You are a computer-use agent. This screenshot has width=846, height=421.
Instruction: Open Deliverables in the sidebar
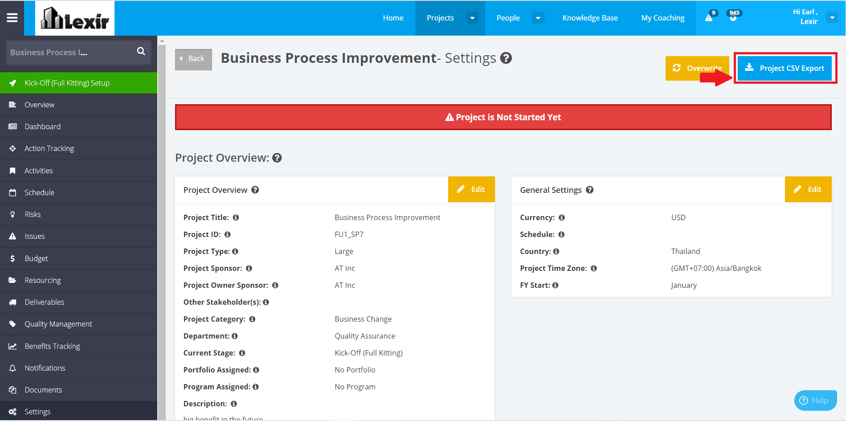(78, 302)
